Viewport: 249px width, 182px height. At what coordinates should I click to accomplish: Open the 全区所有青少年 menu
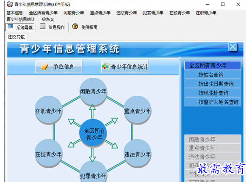coord(43,13)
